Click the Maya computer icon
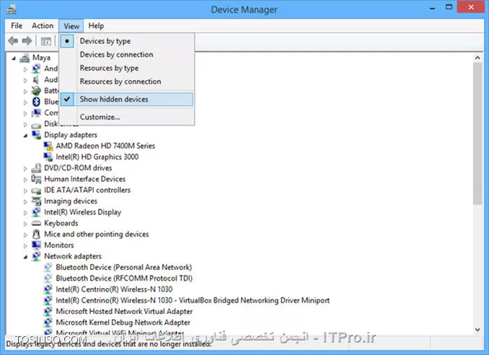This screenshot has height=355, width=489. pos(25,58)
